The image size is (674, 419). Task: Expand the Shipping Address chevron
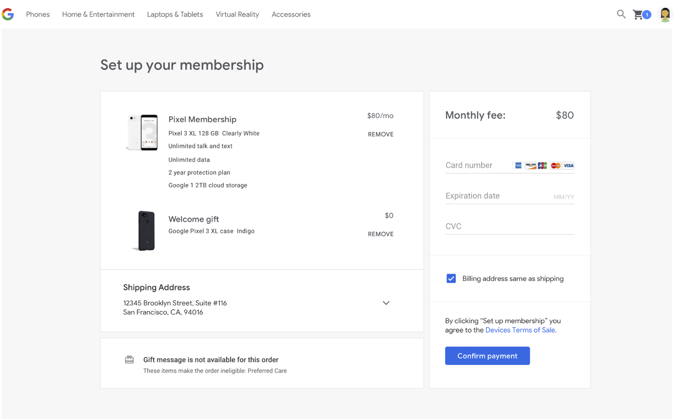(x=386, y=303)
